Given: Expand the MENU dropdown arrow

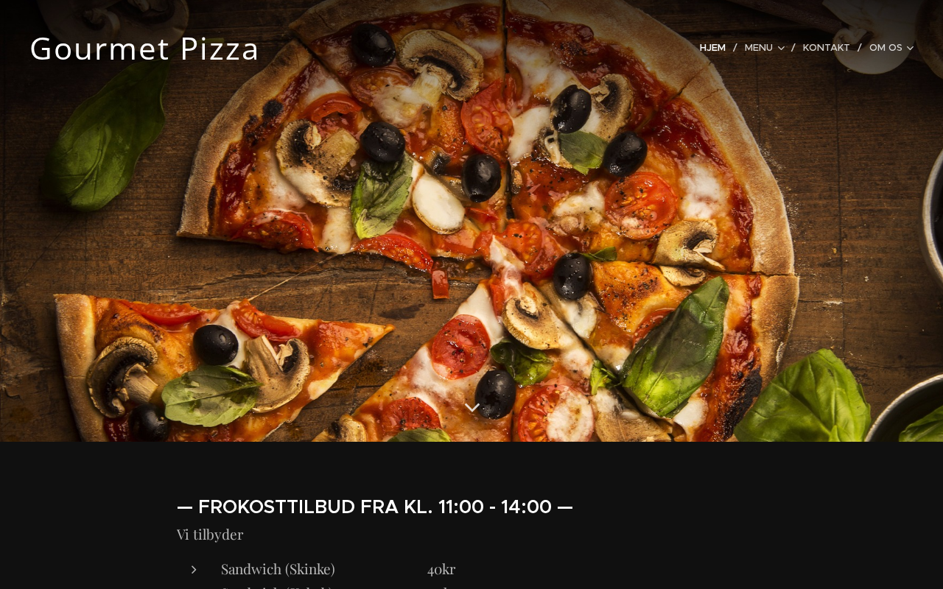Looking at the screenshot, I should 781,48.
